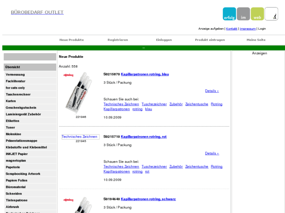285x213 pixels.
Task: Click the blue 'erfolg' logo tile
Action: click(229, 14)
